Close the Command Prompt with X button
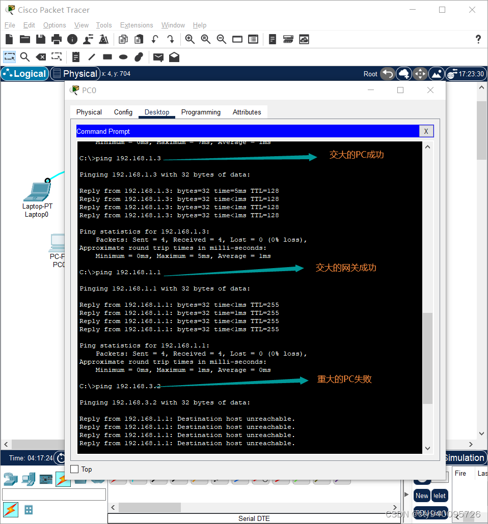The height and width of the screenshot is (524, 488). (426, 131)
